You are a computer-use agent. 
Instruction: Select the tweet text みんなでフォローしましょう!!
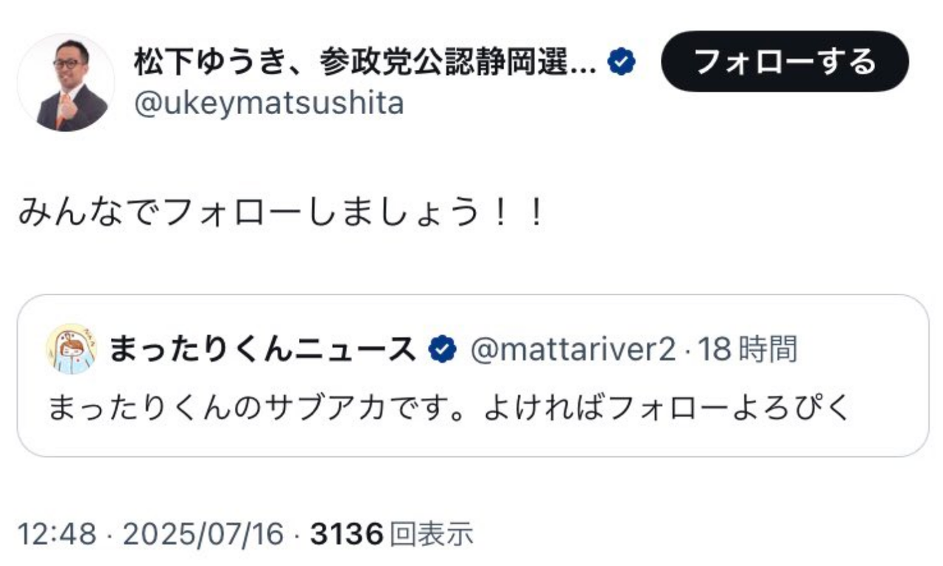tap(281, 213)
